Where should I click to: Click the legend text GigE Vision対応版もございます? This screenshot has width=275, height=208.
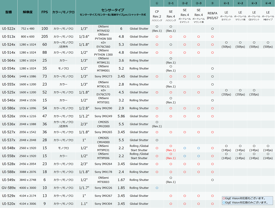point(245,198)
